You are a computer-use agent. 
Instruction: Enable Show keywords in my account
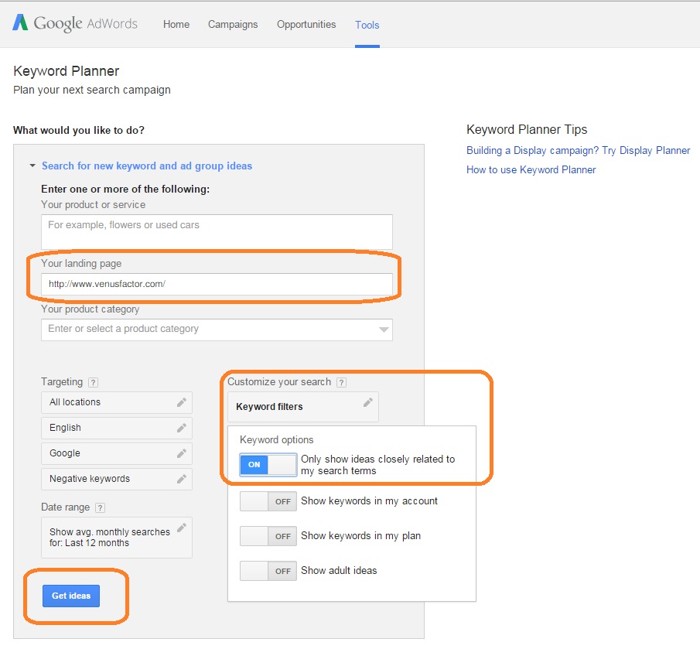pos(268,501)
